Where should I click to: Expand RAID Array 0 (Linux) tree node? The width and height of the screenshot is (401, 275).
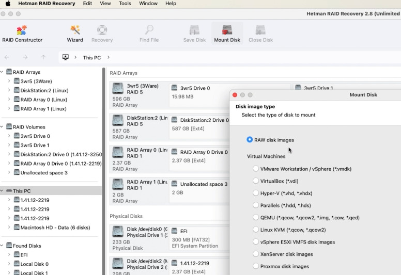click(x=9, y=100)
